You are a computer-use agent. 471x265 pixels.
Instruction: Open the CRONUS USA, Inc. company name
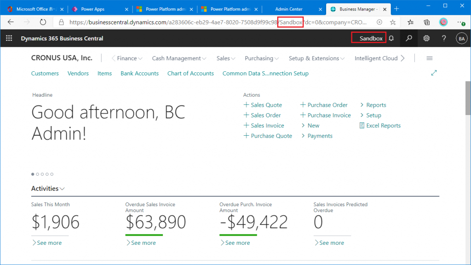(x=62, y=58)
